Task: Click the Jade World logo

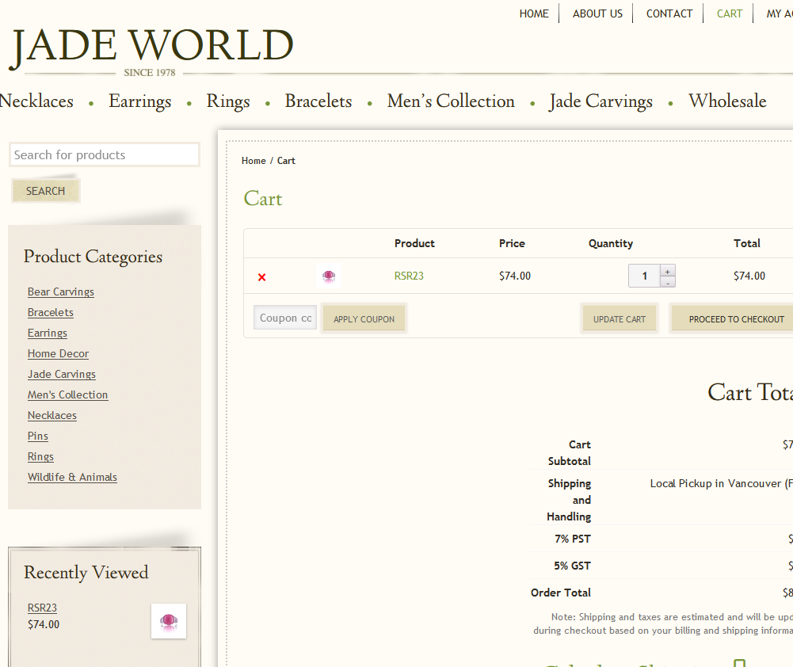Action: (151, 48)
